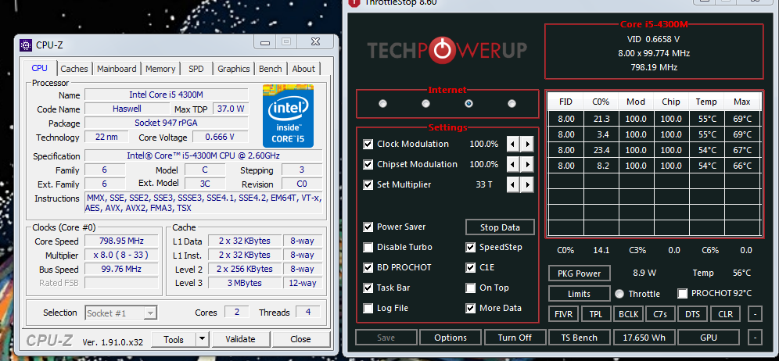Click the Turn Off button
The width and height of the screenshot is (779, 361).
(x=515, y=338)
